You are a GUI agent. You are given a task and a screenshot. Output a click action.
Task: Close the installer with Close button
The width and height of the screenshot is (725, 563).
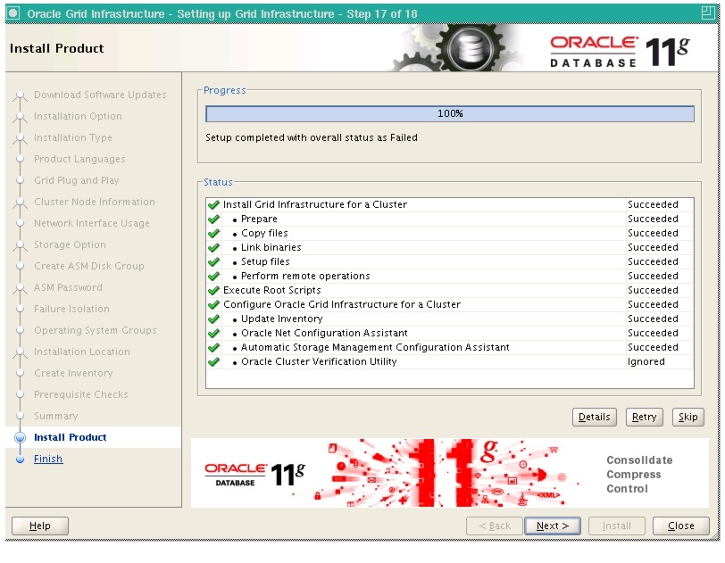pyautogui.click(x=680, y=526)
